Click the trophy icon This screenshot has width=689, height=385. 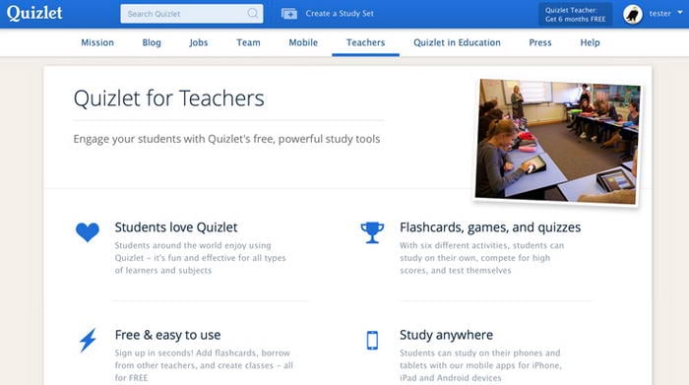click(x=372, y=232)
